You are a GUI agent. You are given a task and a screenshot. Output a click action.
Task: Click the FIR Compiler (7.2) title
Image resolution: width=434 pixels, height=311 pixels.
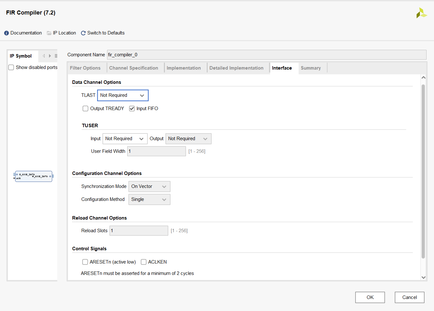(31, 13)
